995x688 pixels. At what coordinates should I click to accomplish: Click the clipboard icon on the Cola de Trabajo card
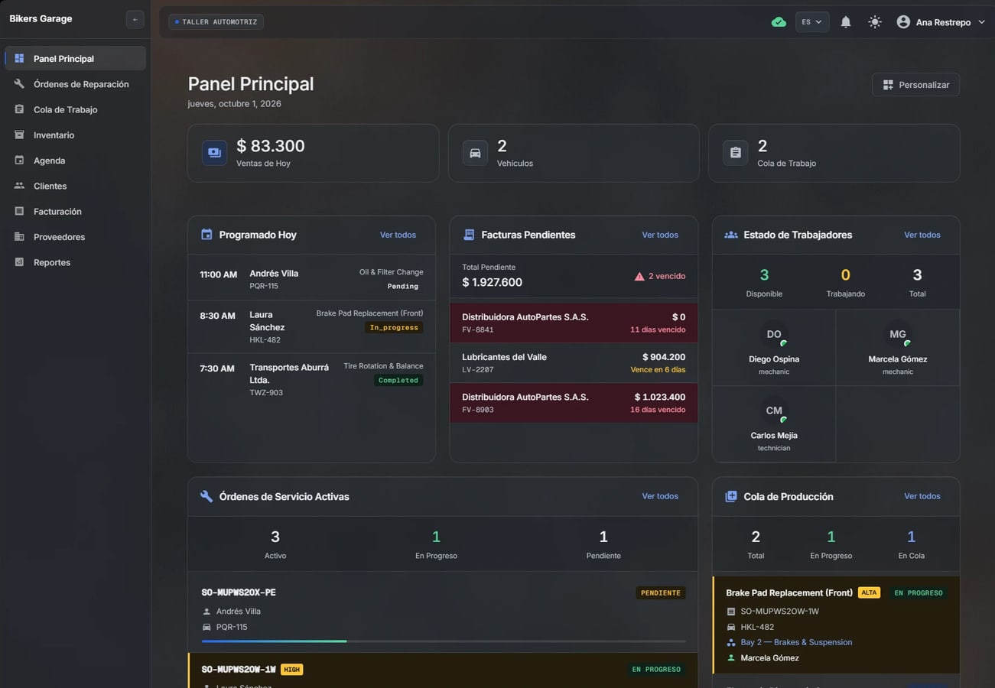pos(735,153)
